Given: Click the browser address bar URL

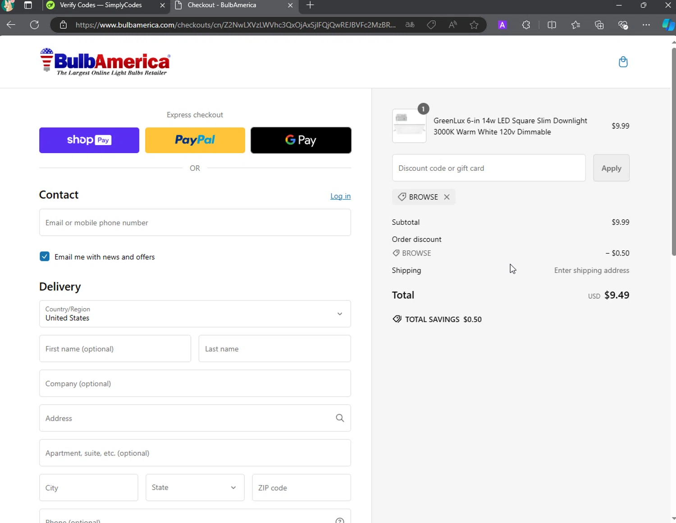Looking at the screenshot, I should coord(236,25).
